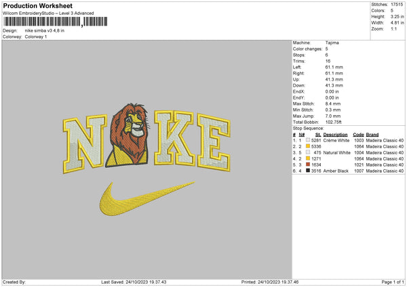
Task: Click the Height value 3.25 in
Action: coord(397,16)
